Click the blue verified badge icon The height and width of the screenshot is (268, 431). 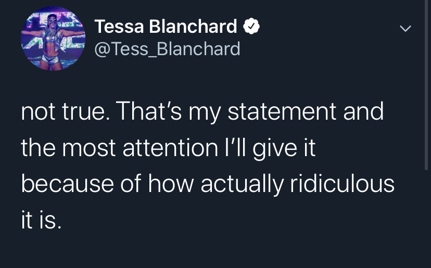click(251, 27)
